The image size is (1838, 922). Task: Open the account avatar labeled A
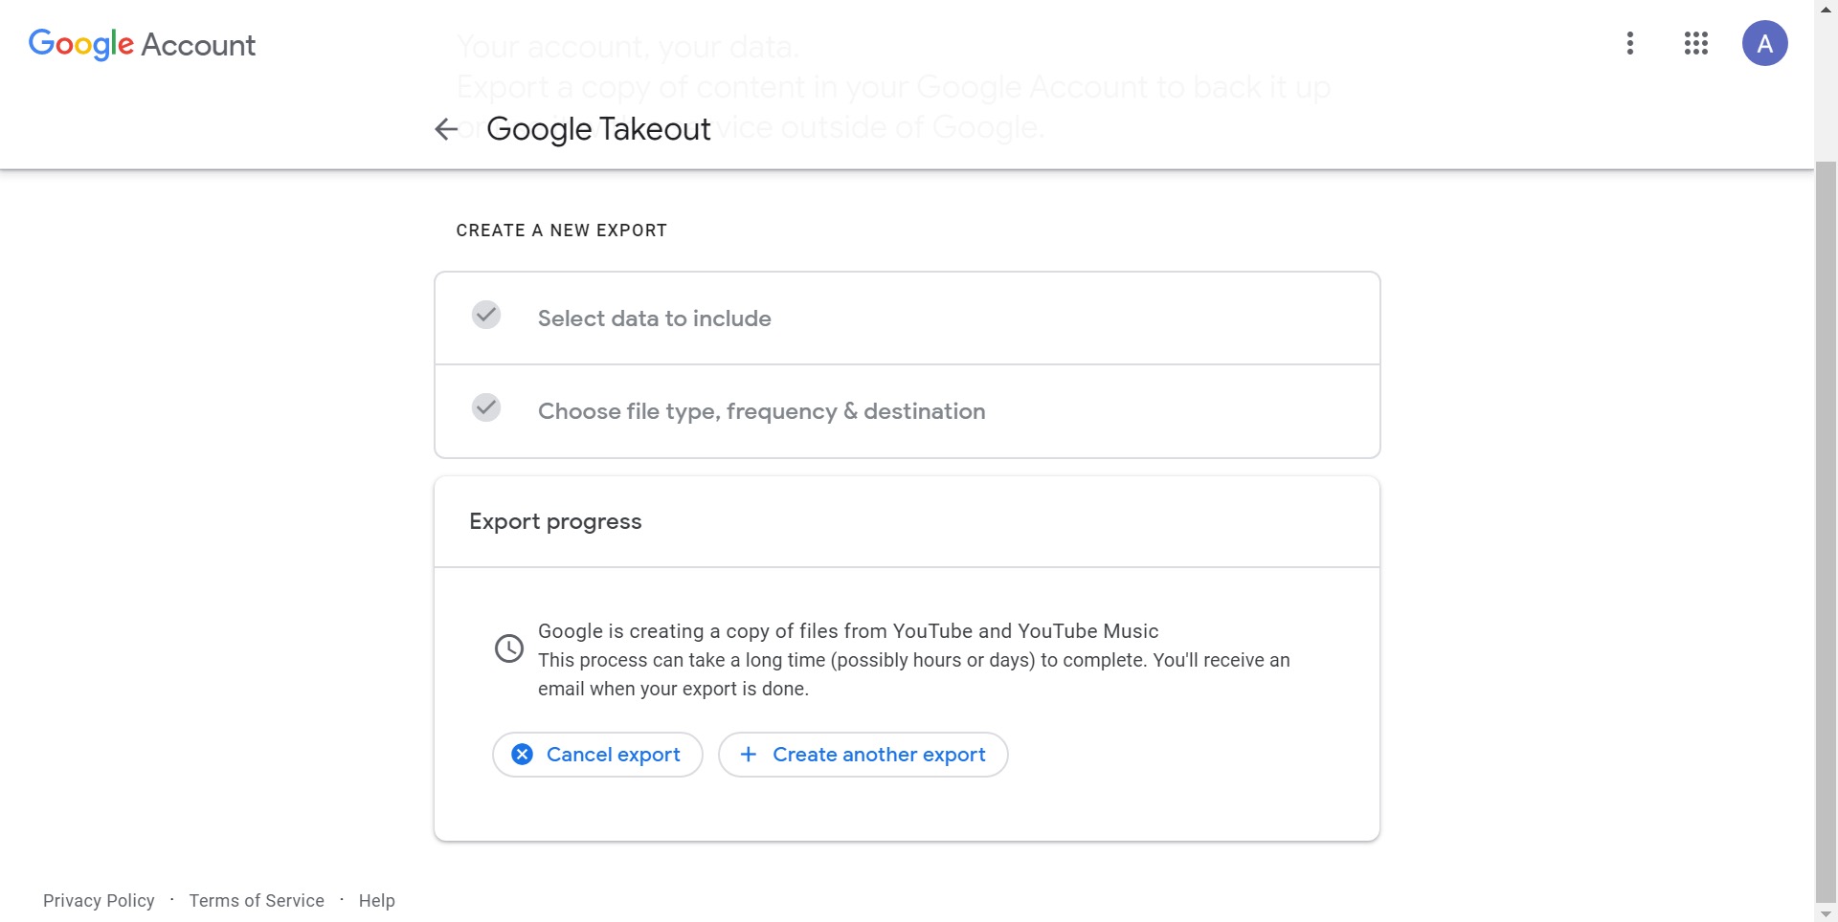pyautogui.click(x=1764, y=43)
